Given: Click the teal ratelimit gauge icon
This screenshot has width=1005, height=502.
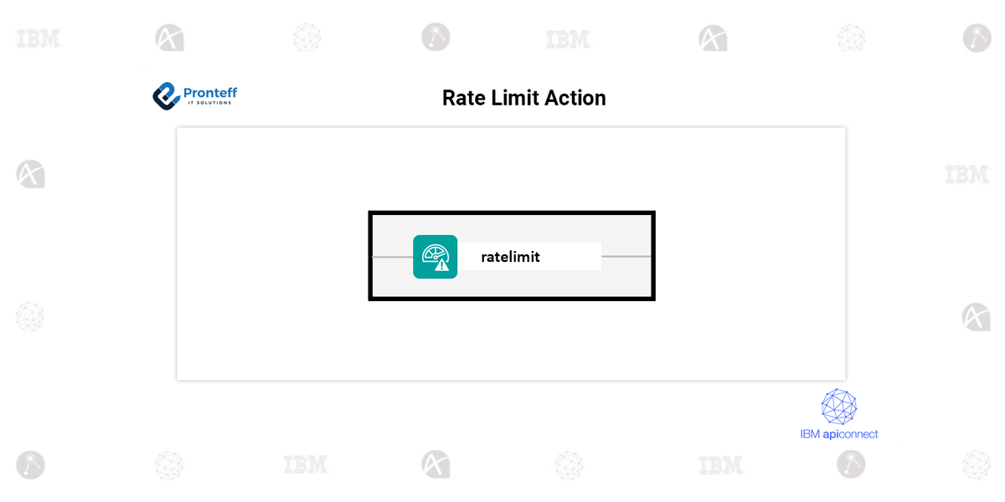Looking at the screenshot, I should click(x=435, y=256).
